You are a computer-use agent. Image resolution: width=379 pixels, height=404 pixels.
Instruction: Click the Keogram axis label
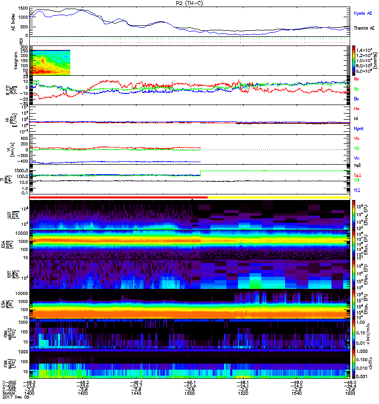coord(16,60)
